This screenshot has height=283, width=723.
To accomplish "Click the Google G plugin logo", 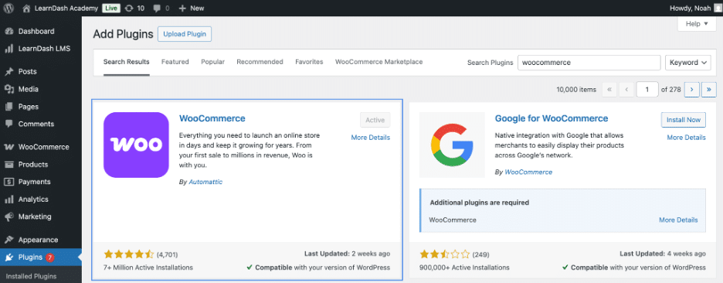I will (452, 145).
